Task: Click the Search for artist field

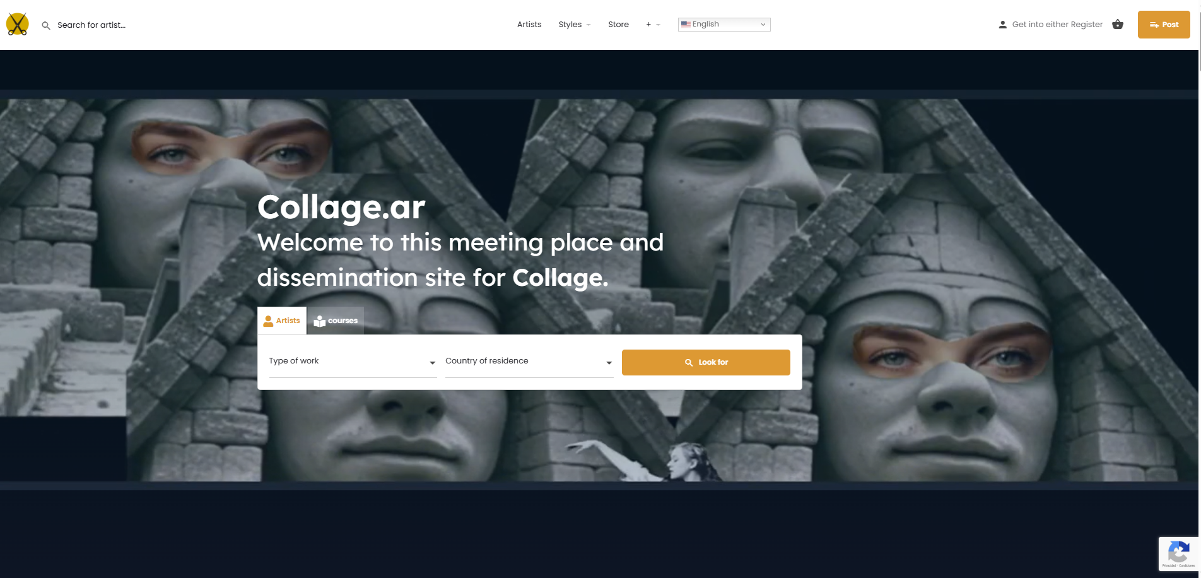Action: [x=91, y=25]
